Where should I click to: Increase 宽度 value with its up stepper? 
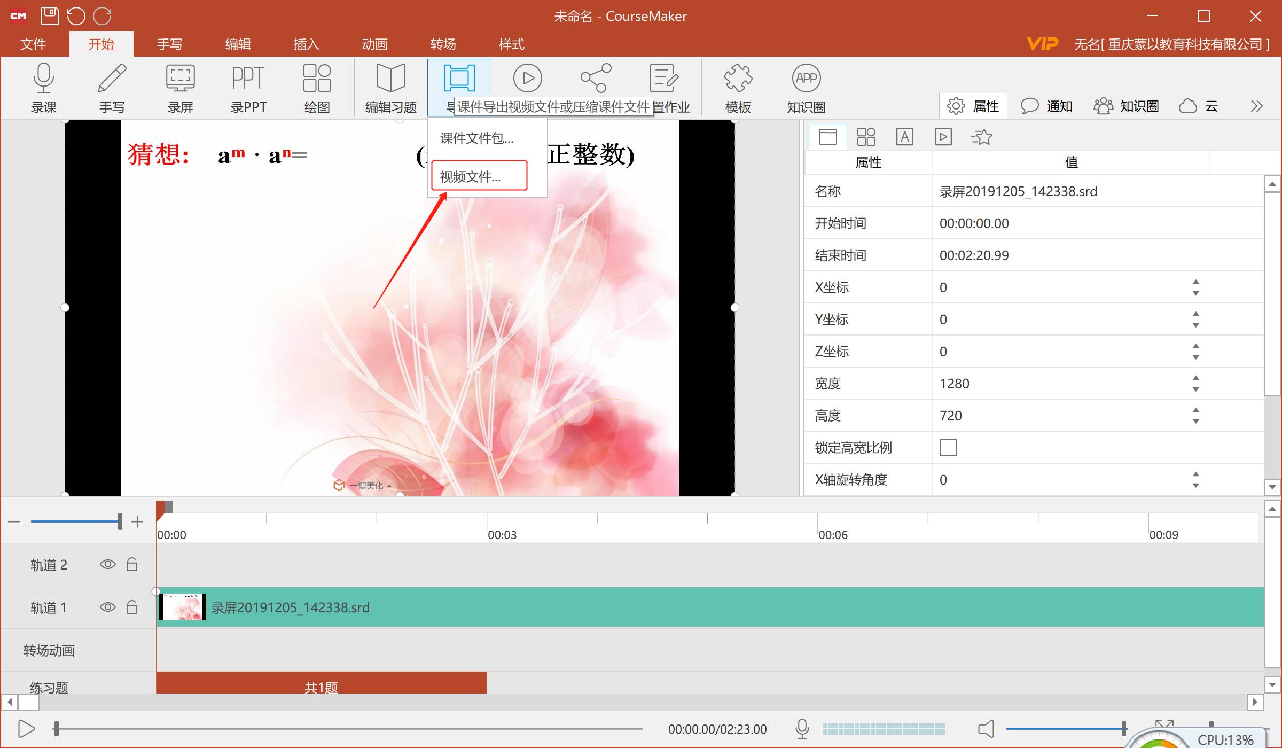coord(1195,378)
